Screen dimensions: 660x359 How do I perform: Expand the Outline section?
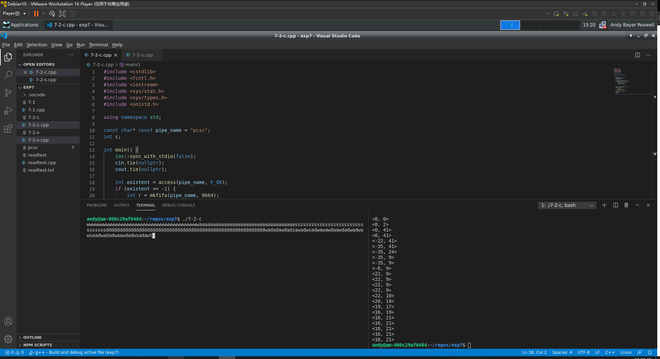[x=48, y=337]
